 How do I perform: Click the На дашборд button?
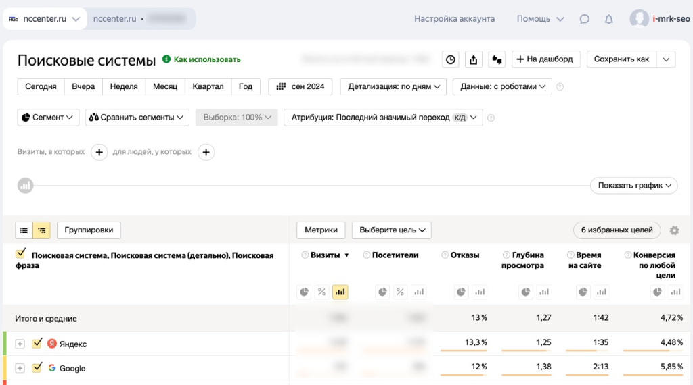coord(545,59)
